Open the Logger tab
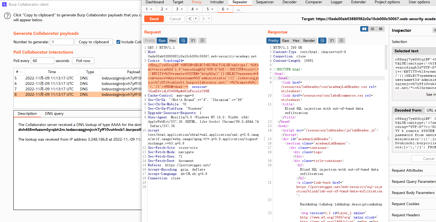Screen dimensions: 436x222 click(337, 2)
